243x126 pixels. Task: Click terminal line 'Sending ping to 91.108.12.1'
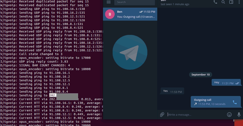[35, 84]
